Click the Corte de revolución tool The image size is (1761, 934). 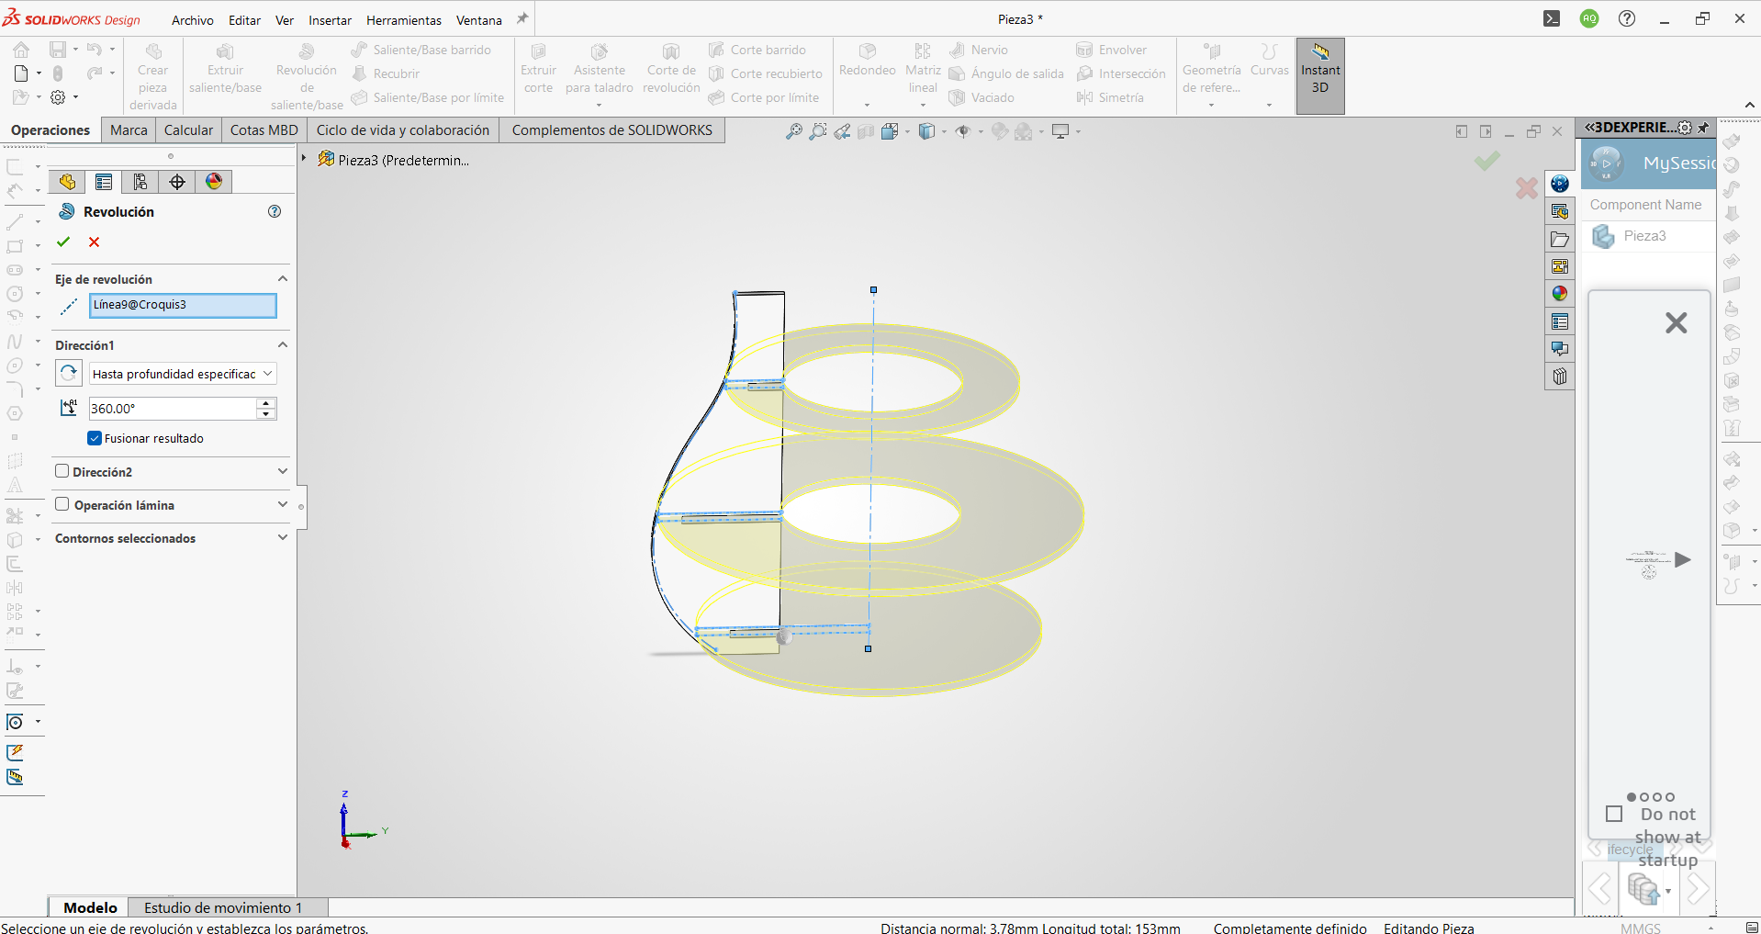point(671,69)
